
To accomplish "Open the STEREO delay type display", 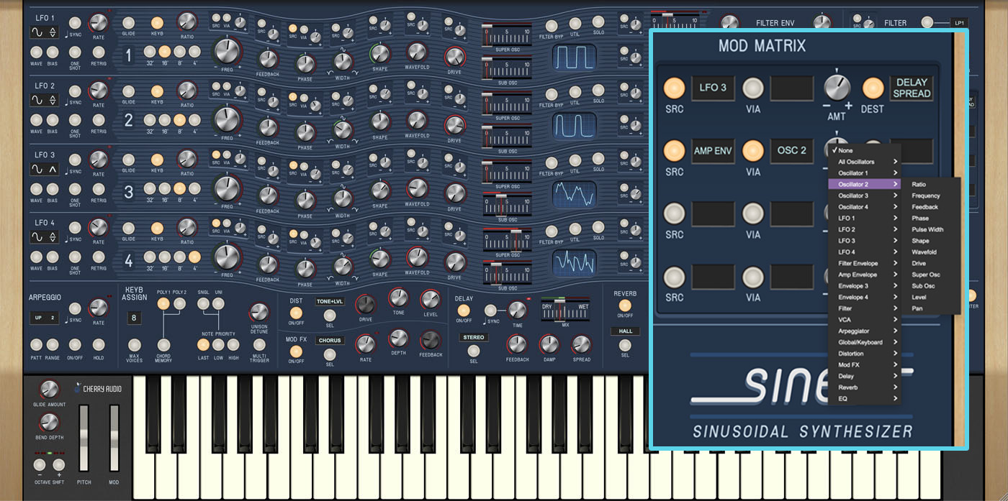I will click(473, 337).
